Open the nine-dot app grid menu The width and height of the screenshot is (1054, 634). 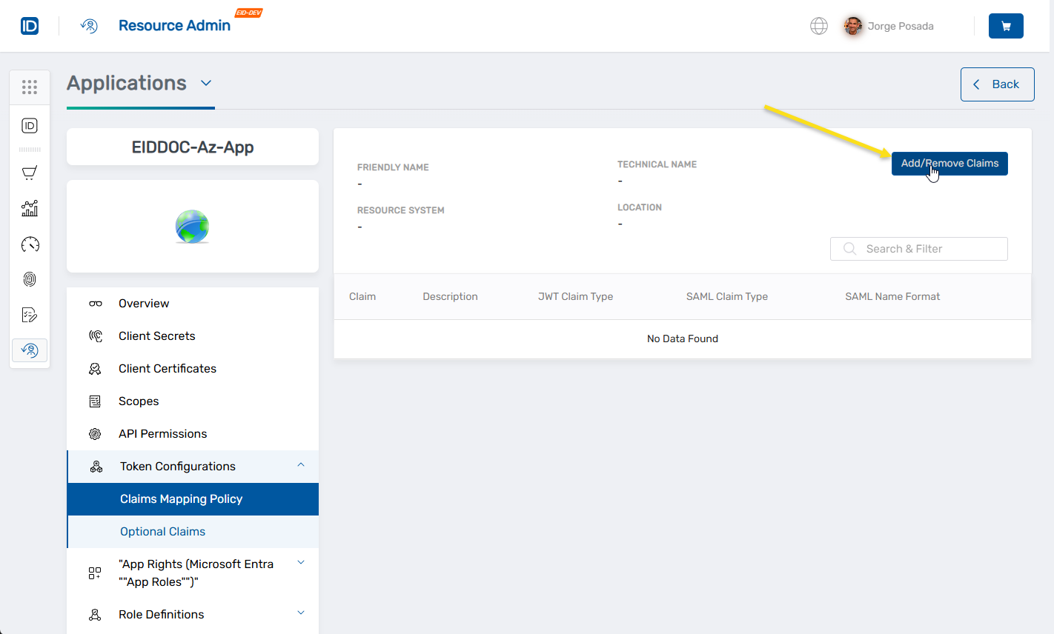[x=30, y=87]
